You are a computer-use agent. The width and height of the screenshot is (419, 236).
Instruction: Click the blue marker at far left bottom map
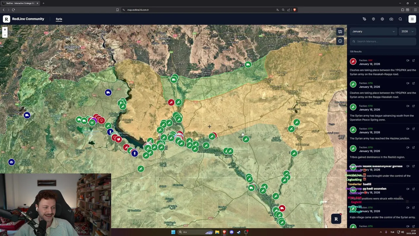(x=11, y=162)
